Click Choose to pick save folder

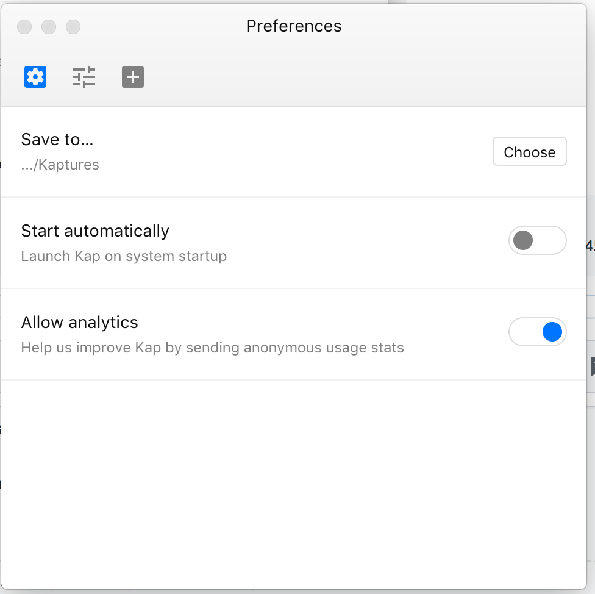click(529, 151)
